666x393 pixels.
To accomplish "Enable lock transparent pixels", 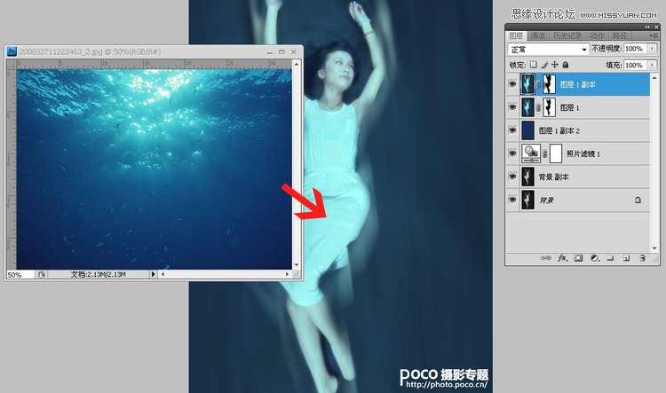I will (534, 65).
